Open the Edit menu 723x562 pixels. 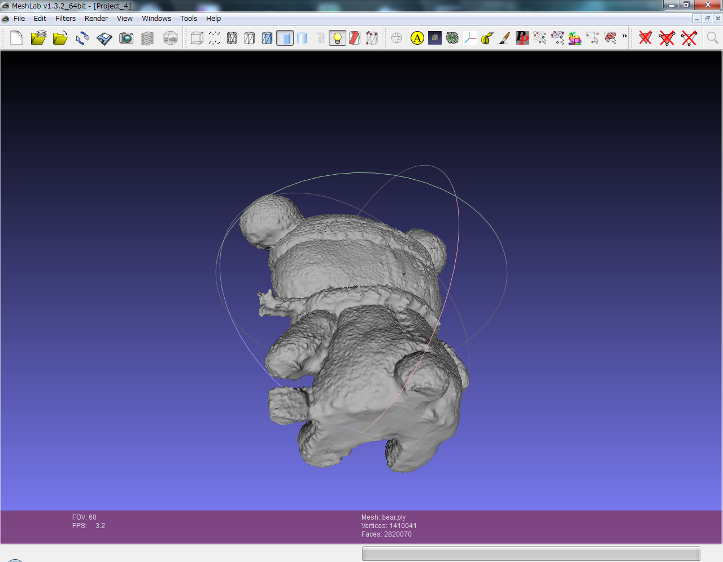pos(40,19)
